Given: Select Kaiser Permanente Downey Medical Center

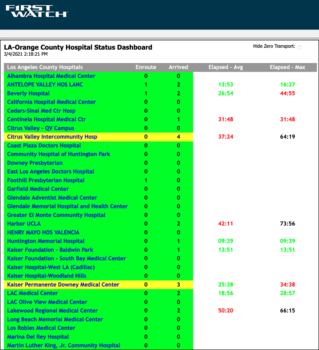Looking at the screenshot, I should pos(63,285).
